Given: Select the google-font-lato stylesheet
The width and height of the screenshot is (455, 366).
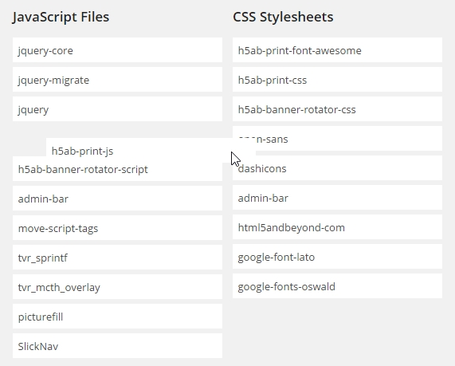Looking at the screenshot, I should (338, 257).
